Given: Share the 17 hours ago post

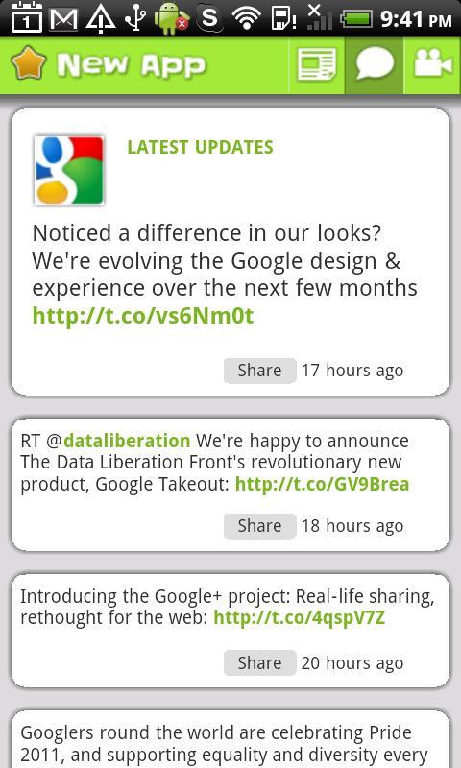Looking at the screenshot, I should click(x=259, y=371).
